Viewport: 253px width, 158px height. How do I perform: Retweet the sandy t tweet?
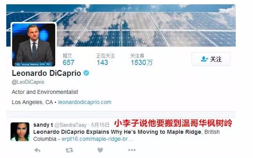coord(69,150)
